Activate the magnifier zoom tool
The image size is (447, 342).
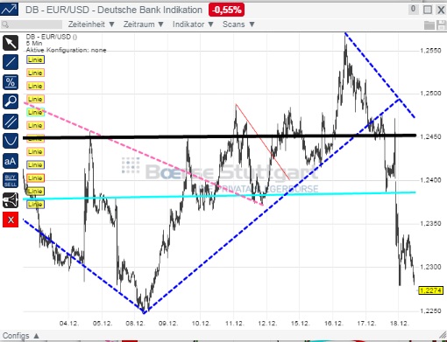tap(11, 101)
